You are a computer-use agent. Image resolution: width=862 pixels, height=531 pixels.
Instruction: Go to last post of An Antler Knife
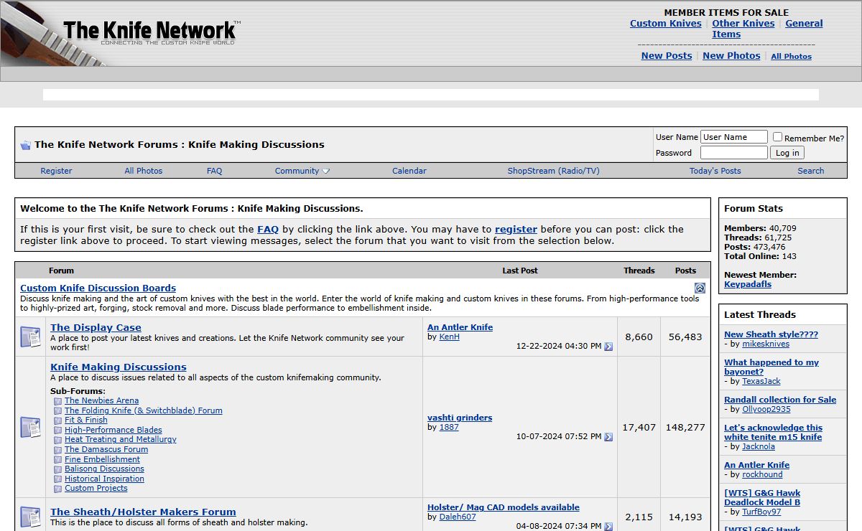coord(608,347)
